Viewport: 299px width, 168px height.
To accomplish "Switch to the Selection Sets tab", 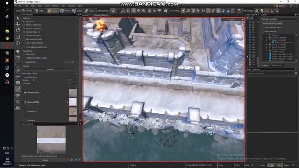I will click(x=277, y=65).
